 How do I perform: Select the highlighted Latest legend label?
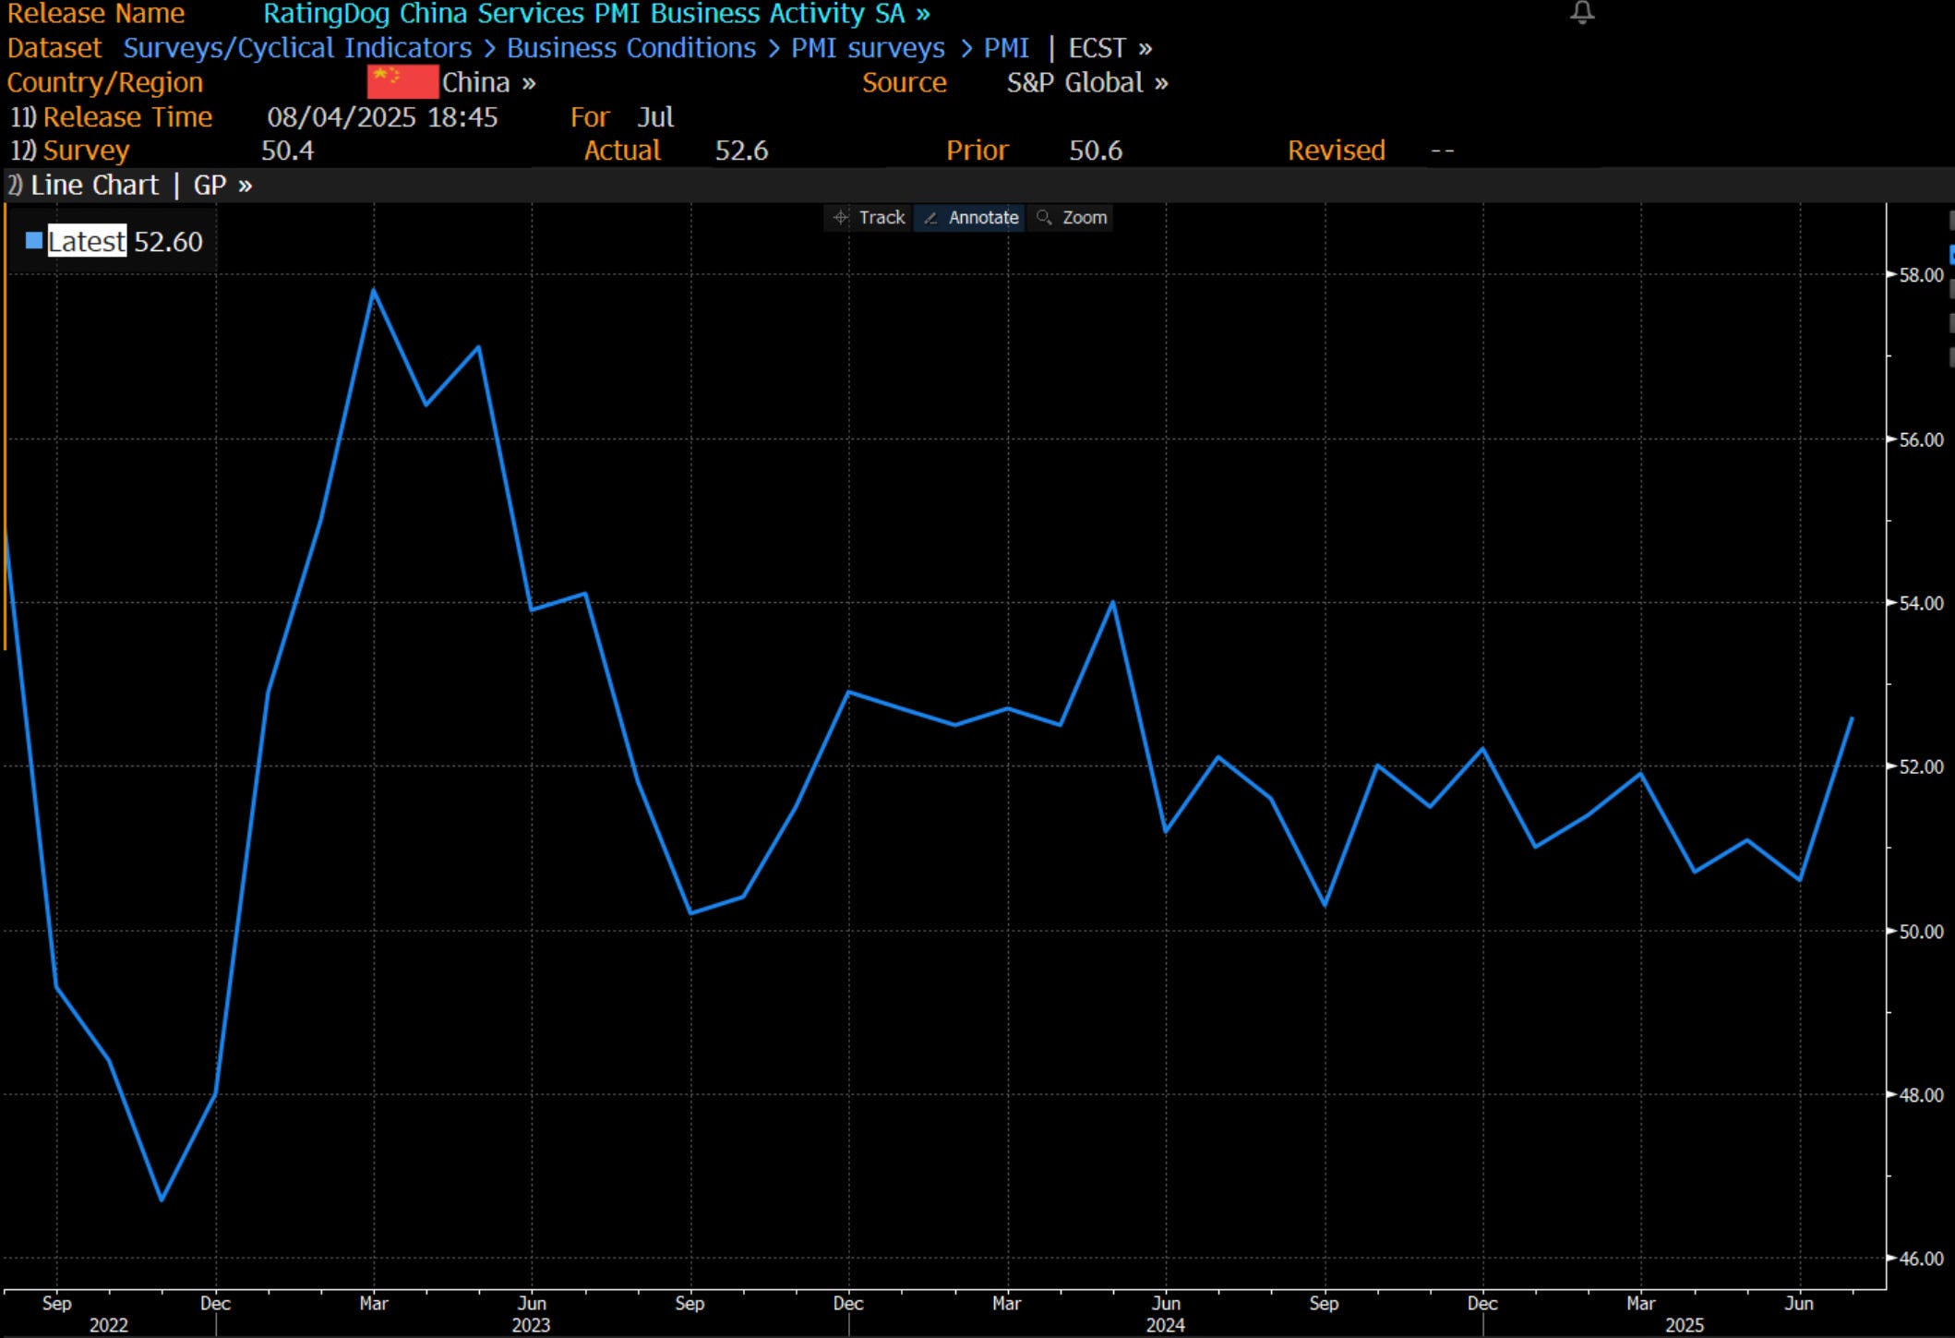tap(87, 241)
